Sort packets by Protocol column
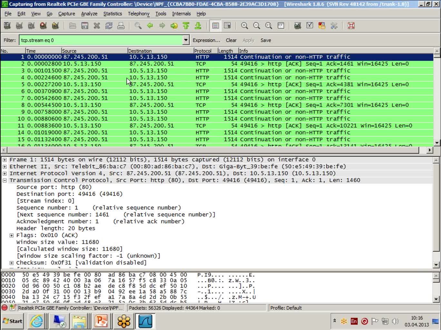 206,51
